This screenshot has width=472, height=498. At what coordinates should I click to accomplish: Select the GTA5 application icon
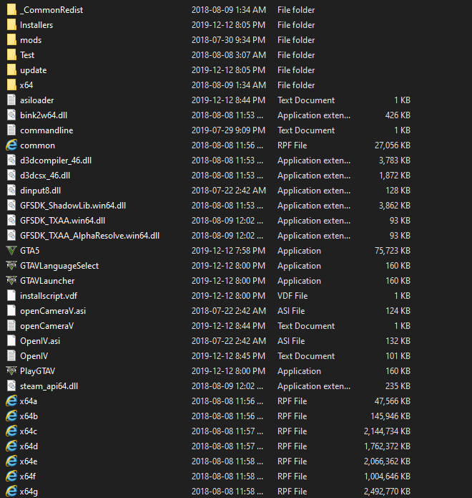pos(11,251)
